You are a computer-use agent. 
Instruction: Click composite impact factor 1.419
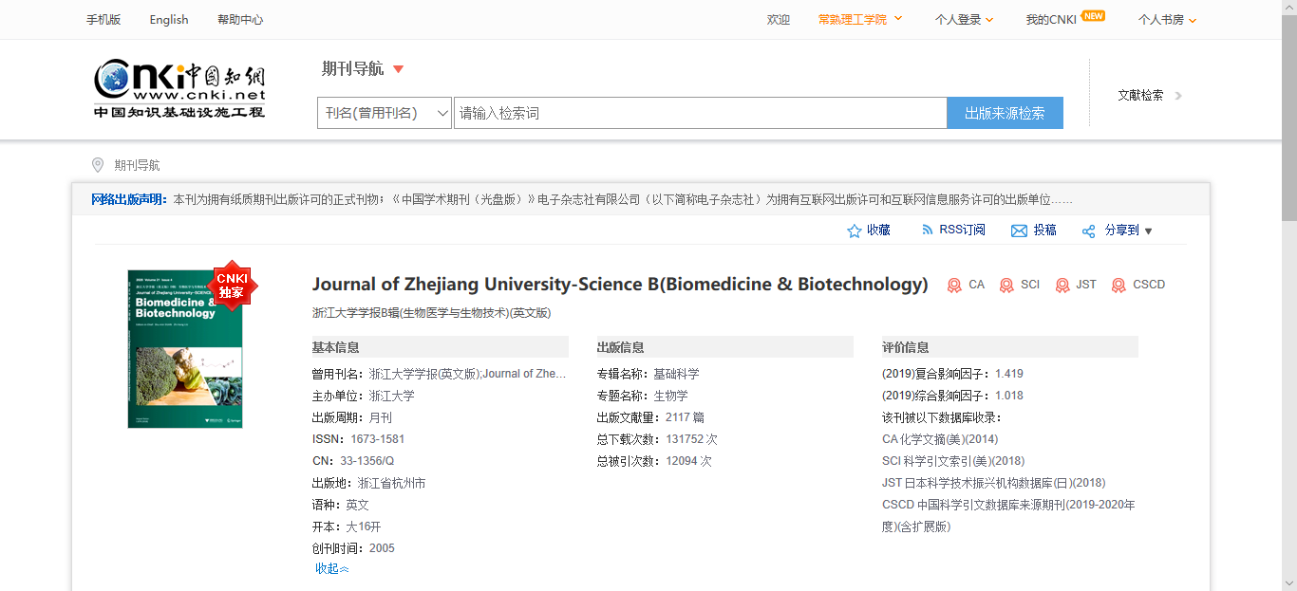1009,374
